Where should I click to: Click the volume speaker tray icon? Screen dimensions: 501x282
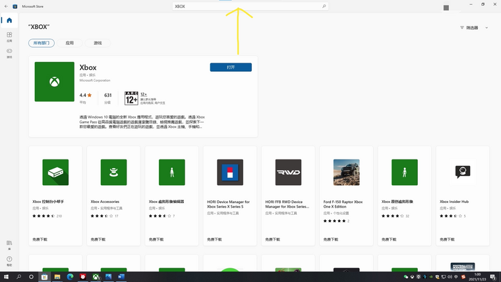450,277
